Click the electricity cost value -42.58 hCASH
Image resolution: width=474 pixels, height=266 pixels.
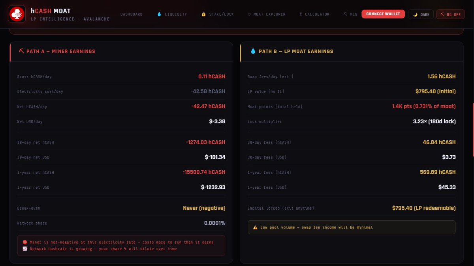pyautogui.click(x=208, y=91)
